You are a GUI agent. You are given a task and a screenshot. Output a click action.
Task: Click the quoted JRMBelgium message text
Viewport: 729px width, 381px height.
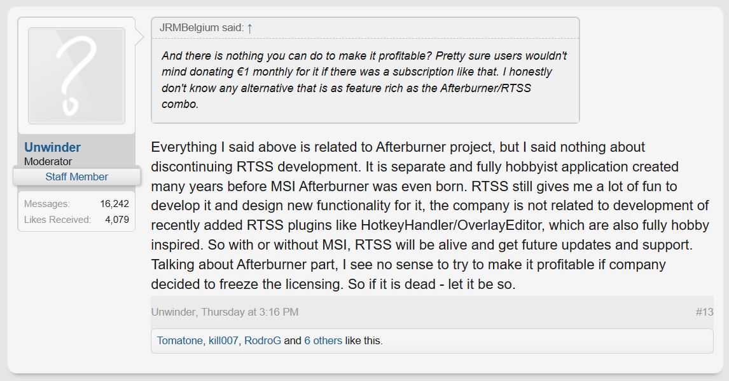coord(364,80)
